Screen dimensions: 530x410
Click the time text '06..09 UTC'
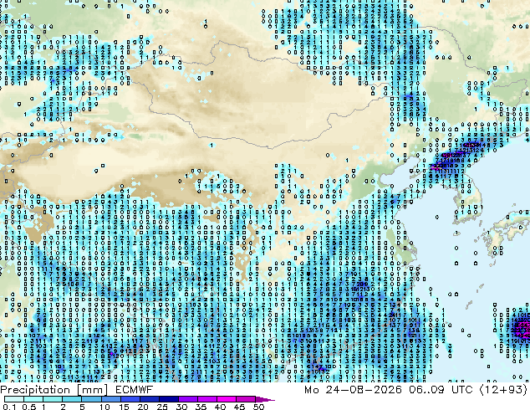(x=441, y=390)
